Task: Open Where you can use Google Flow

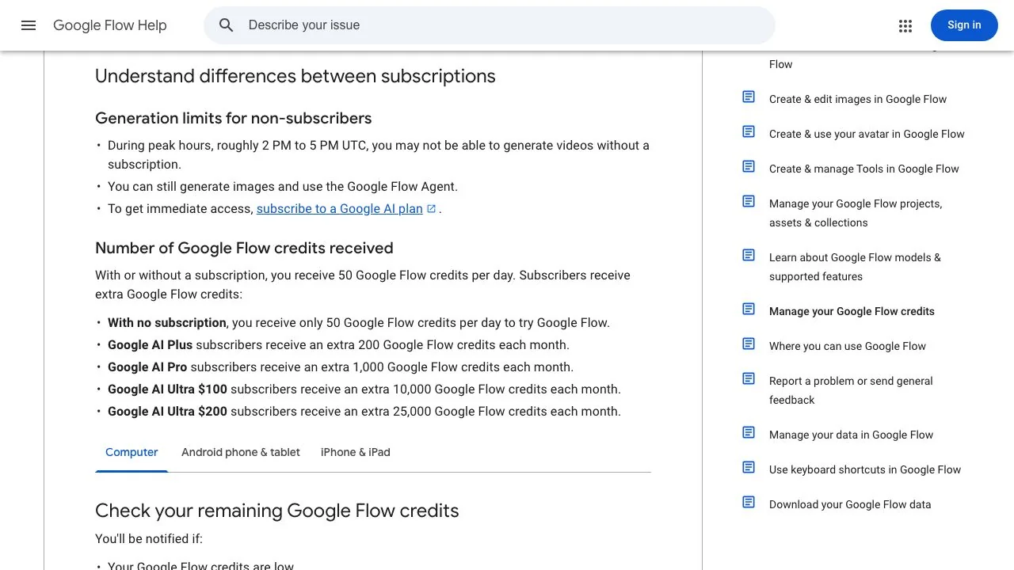Action: [848, 346]
